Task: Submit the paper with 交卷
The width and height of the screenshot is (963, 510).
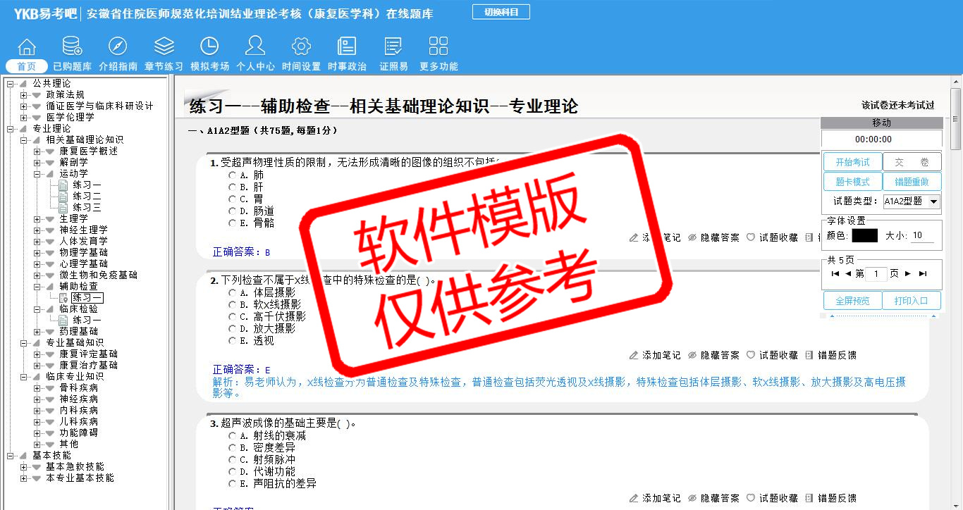Action: 912,162
